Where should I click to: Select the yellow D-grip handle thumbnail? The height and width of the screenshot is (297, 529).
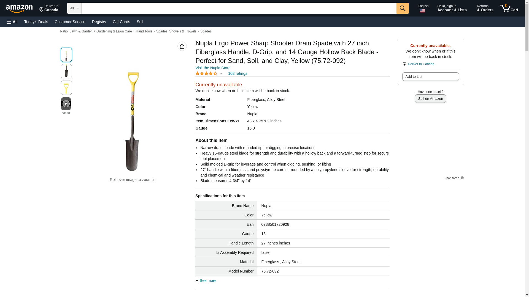tap(66, 88)
